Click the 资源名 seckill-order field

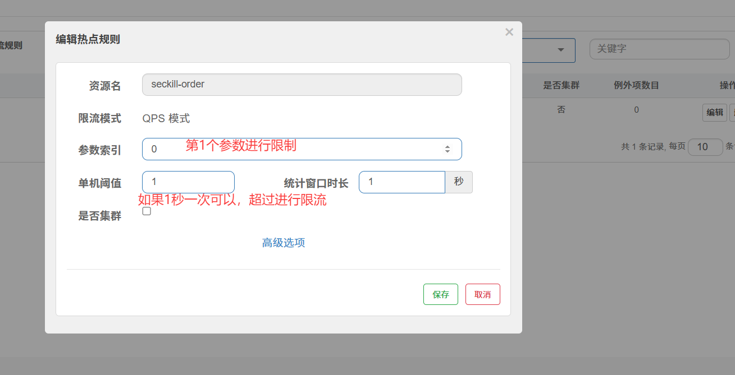[302, 85]
